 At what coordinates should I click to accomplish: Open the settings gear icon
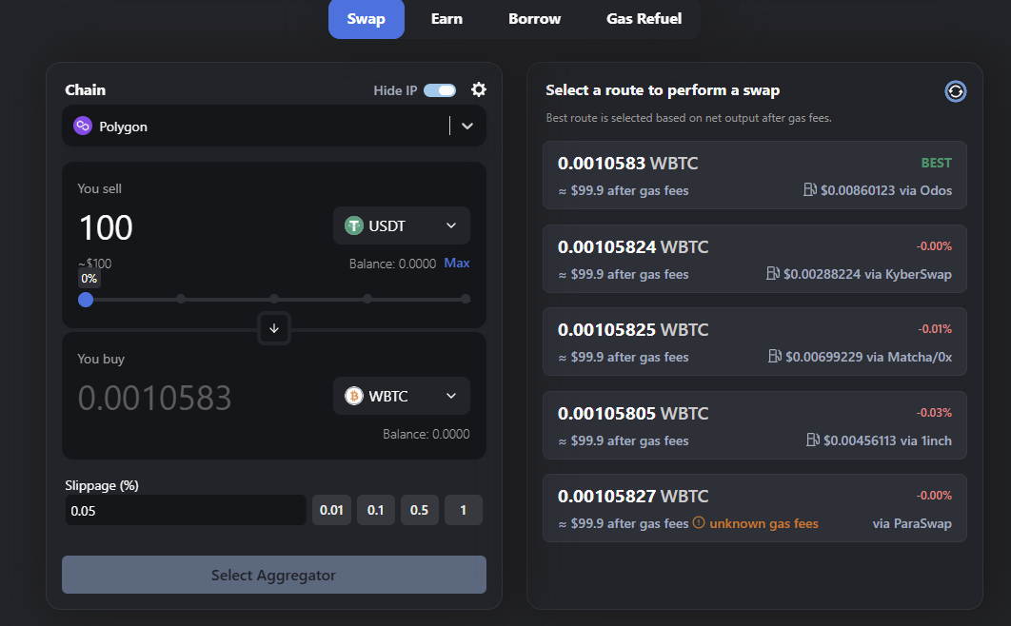[x=479, y=89]
